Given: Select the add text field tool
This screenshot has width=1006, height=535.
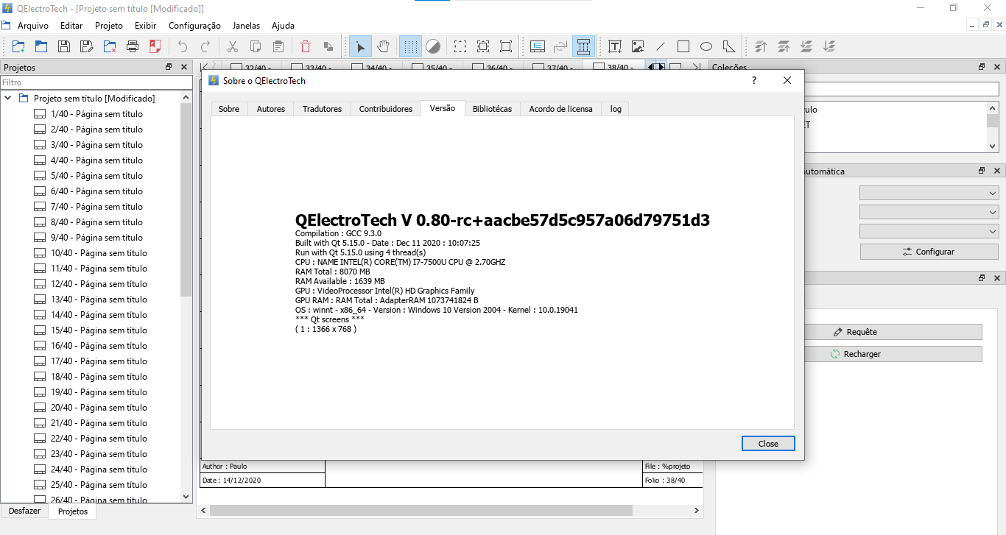Looking at the screenshot, I should pyautogui.click(x=615, y=46).
